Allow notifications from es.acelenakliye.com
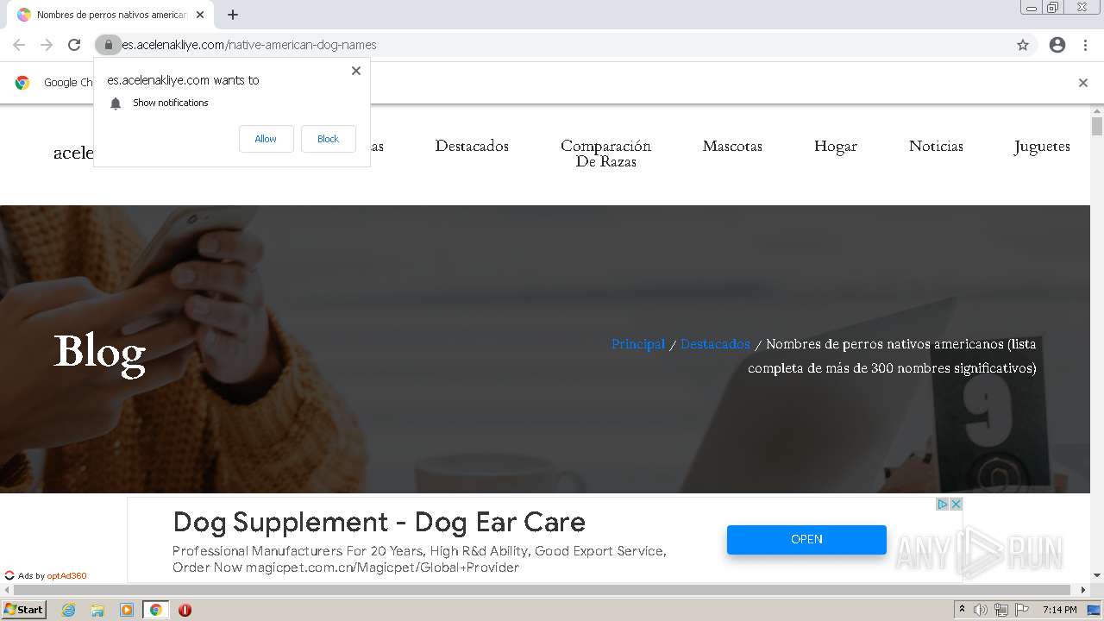The width and height of the screenshot is (1104, 621). (266, 139)
